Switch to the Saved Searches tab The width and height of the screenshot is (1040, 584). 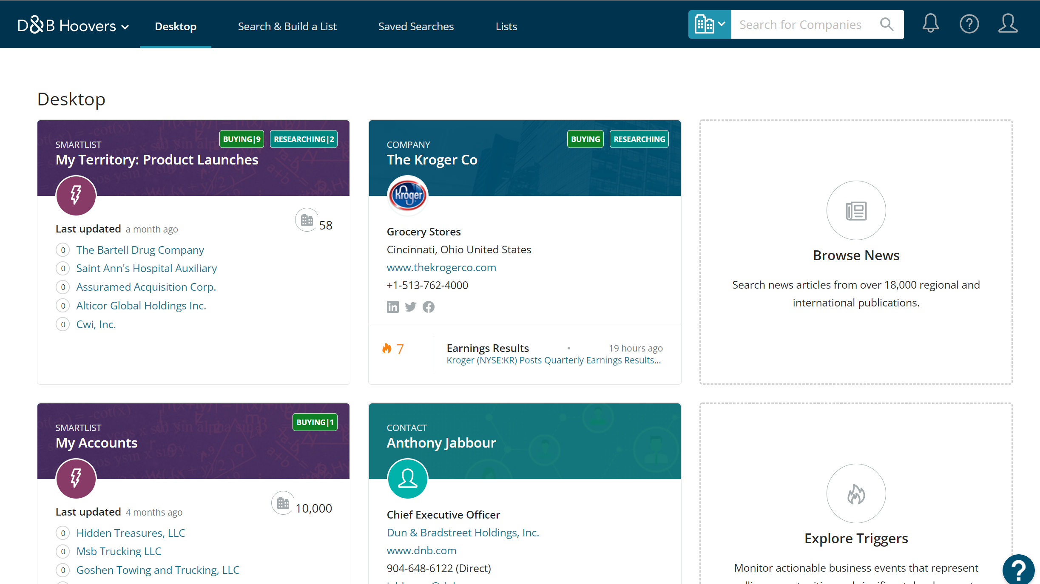(x=416, y=26)
